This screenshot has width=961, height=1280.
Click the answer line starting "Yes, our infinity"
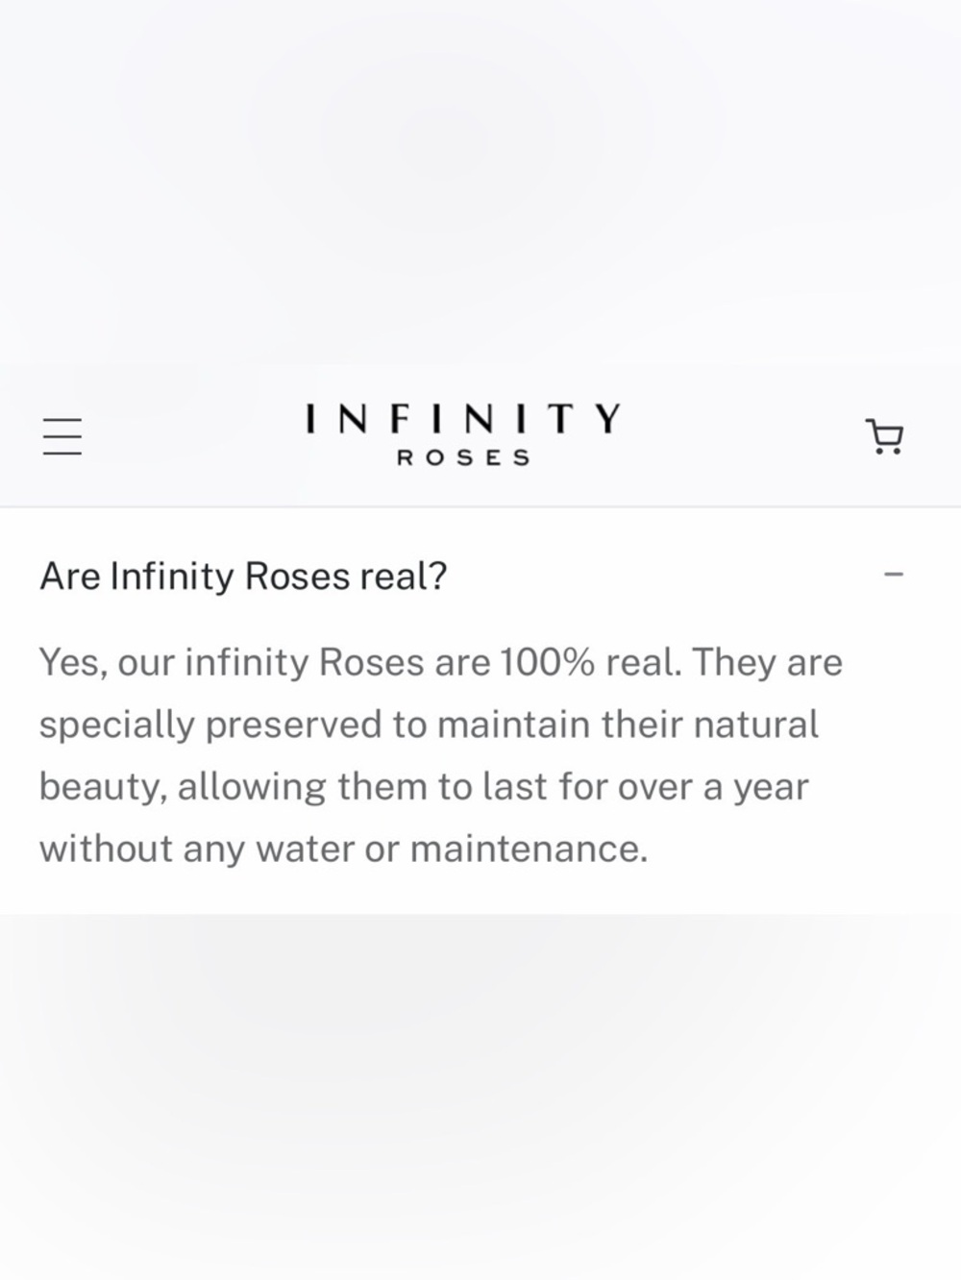click(440, 663)
